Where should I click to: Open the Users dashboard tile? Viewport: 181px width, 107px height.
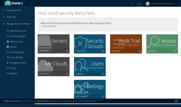point(90,67)
